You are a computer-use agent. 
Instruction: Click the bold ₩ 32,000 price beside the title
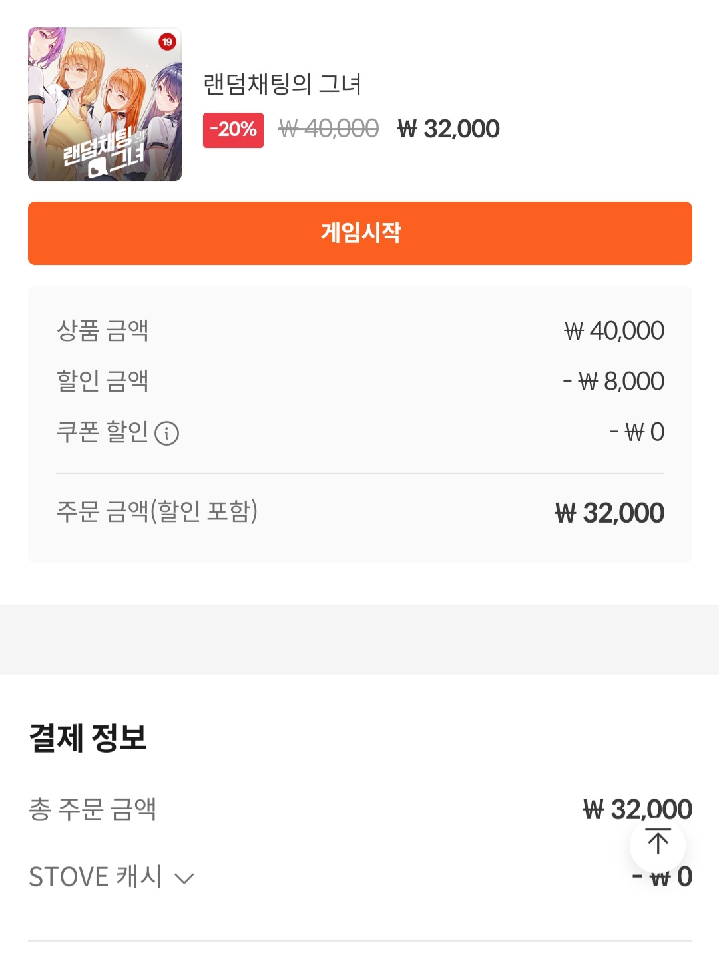(449, 129)
